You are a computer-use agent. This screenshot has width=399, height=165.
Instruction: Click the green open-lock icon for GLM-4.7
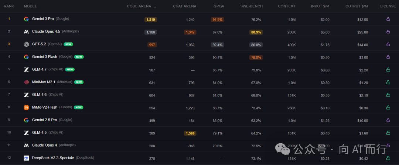pyautogui.click(x=388, y=70)
